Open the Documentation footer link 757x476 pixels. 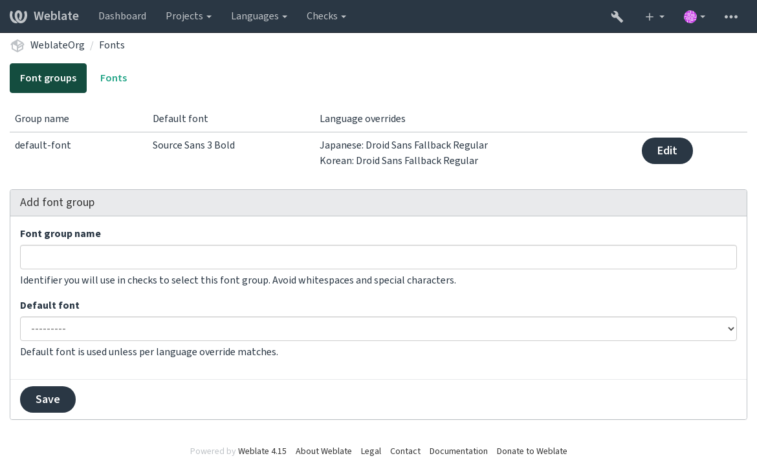point(458,451)
